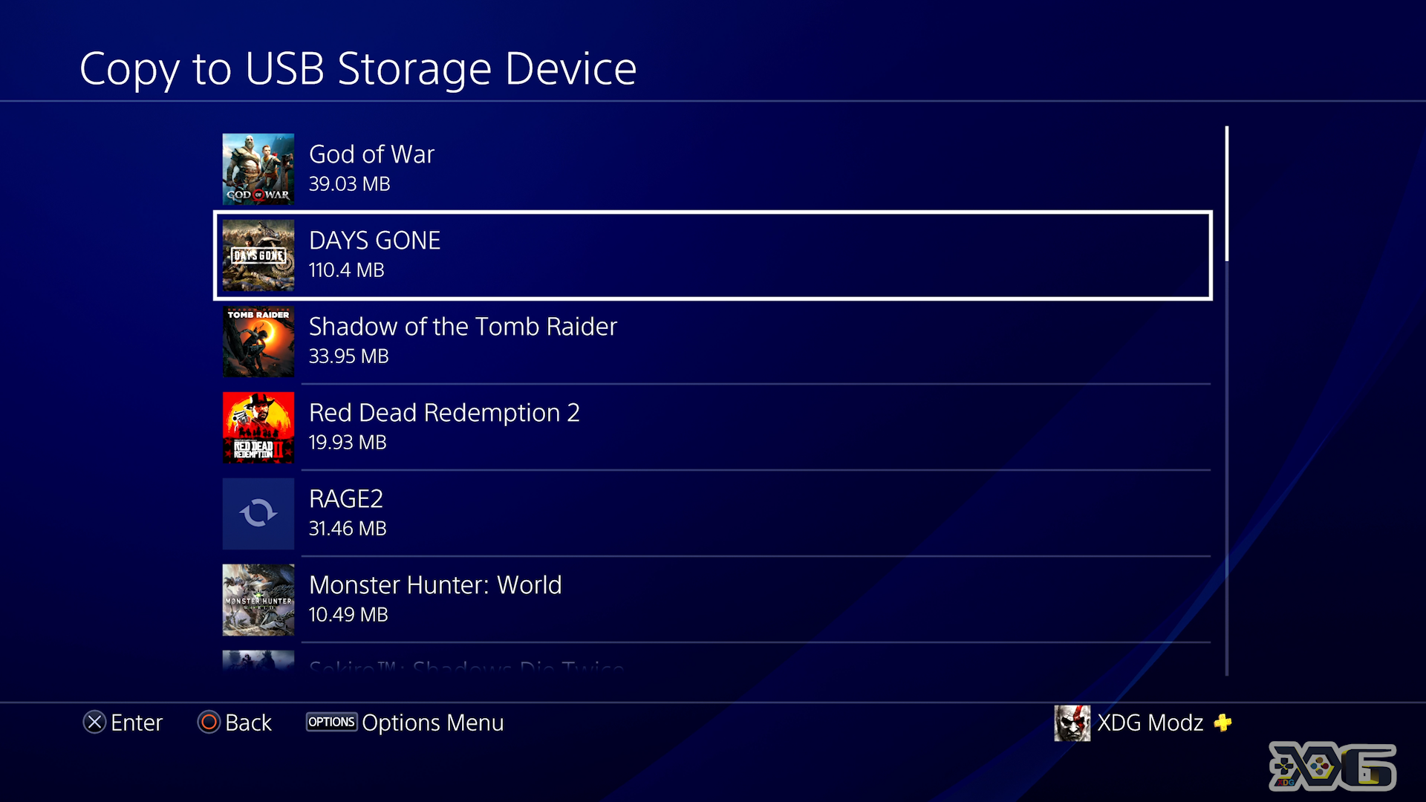Choose the Red Dead Redemption 2 title text
Image resolution: width=1426 pixels, height=802 pixels.
(x=444, y=413)
